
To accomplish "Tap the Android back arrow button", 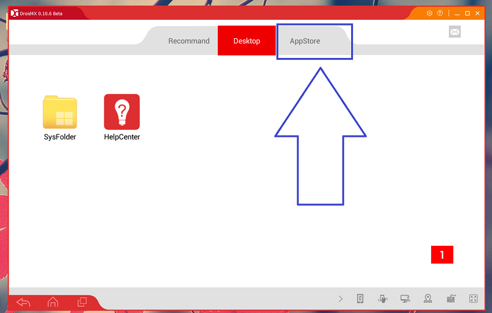I will point(23,302).
